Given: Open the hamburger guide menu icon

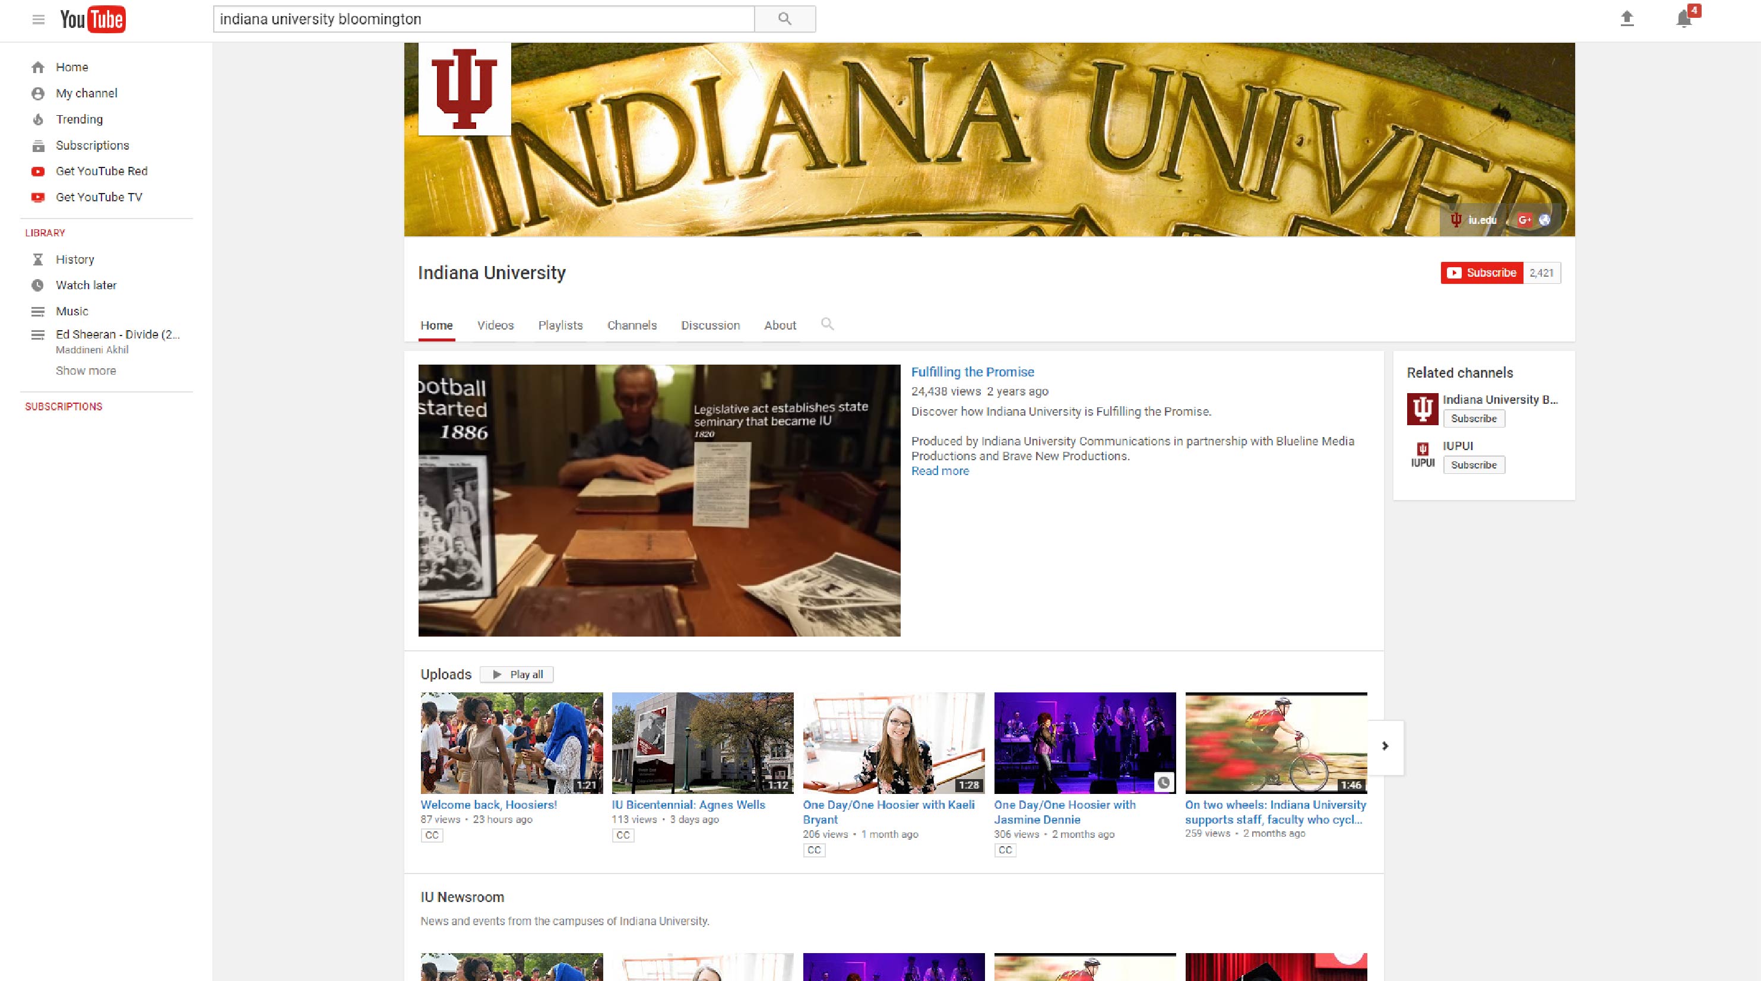Looking at the screenshot, I should (38, 19).
